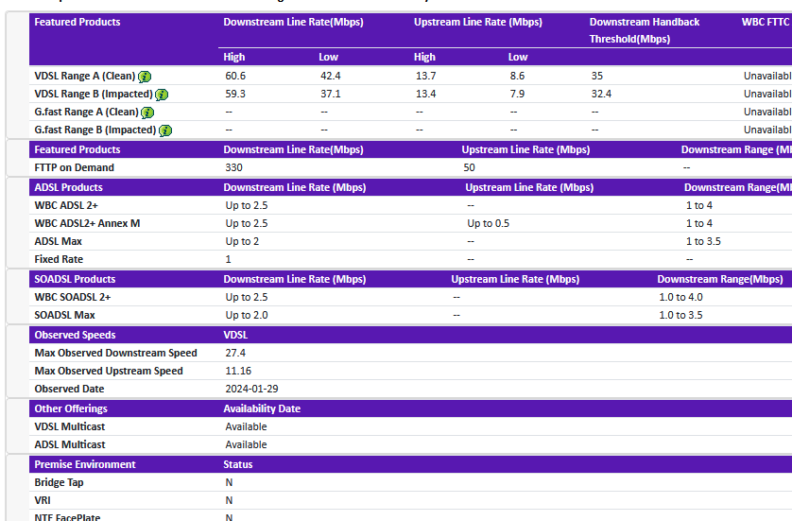
Task: Select the first Featured Products header
Action: point(77,22)
